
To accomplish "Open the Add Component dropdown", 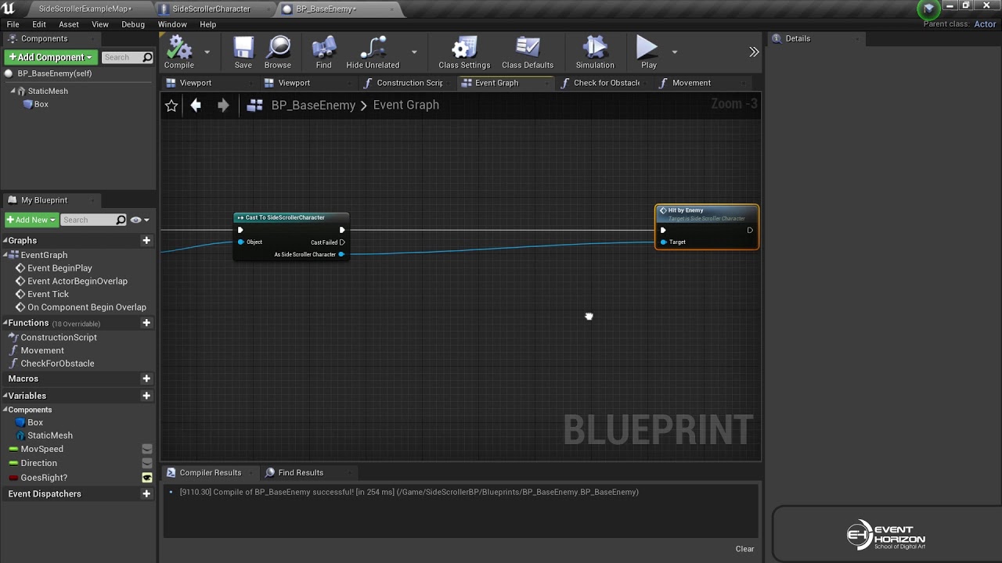I will [x=51, y=57].
